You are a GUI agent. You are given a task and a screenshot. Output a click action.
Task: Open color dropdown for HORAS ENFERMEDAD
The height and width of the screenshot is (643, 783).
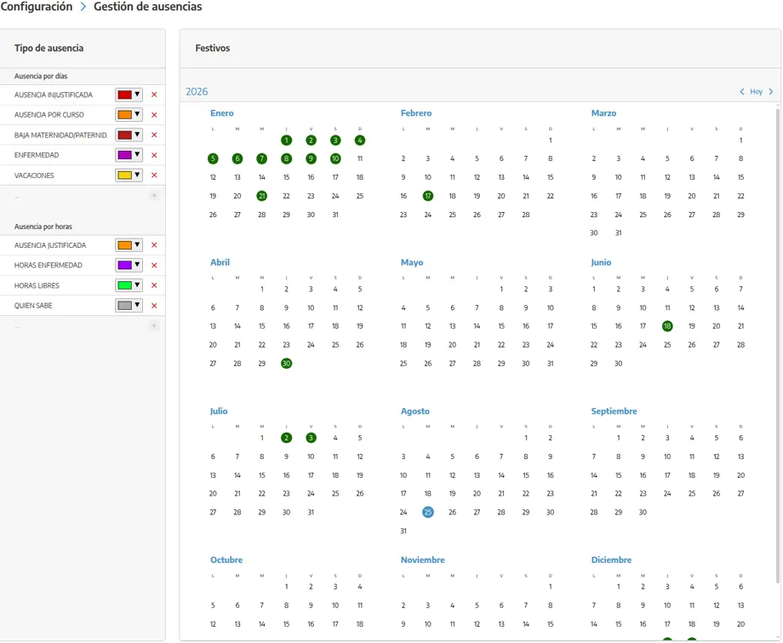coord(129,266)
